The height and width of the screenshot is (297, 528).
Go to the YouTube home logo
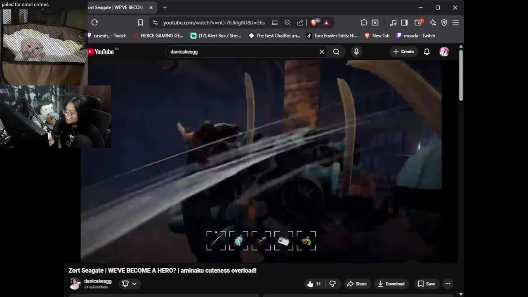(x=101, y=52)
